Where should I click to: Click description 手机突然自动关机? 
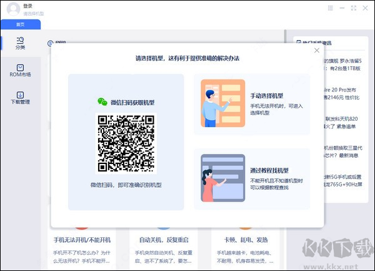coord(164,257)
